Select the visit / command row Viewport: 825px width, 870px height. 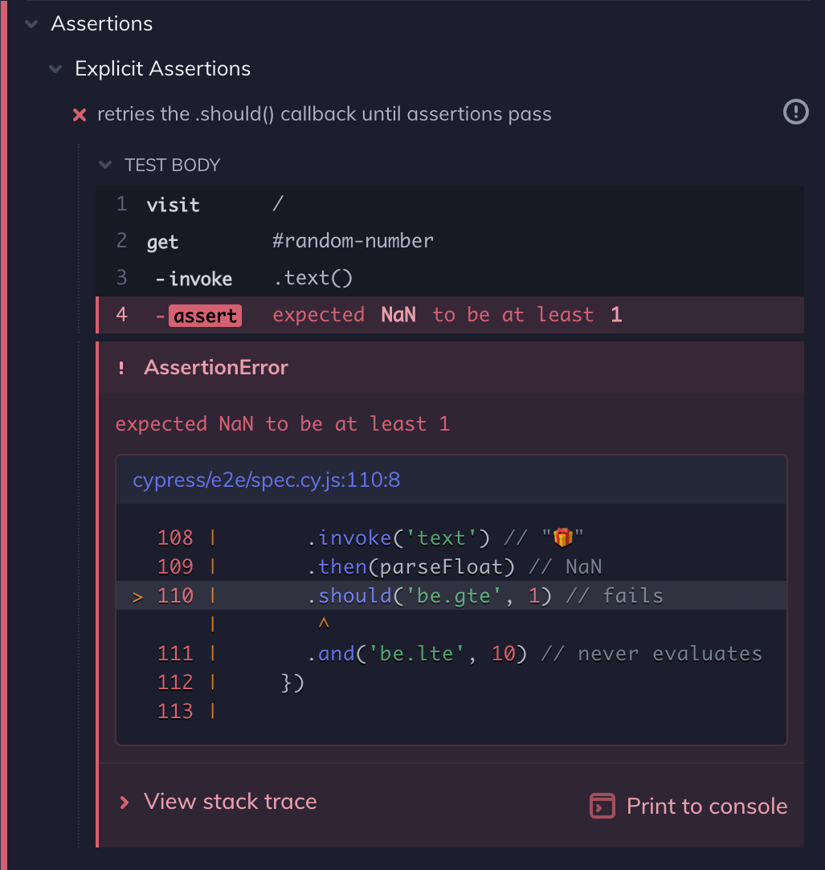pyautogui.click(x=450, y=205)
